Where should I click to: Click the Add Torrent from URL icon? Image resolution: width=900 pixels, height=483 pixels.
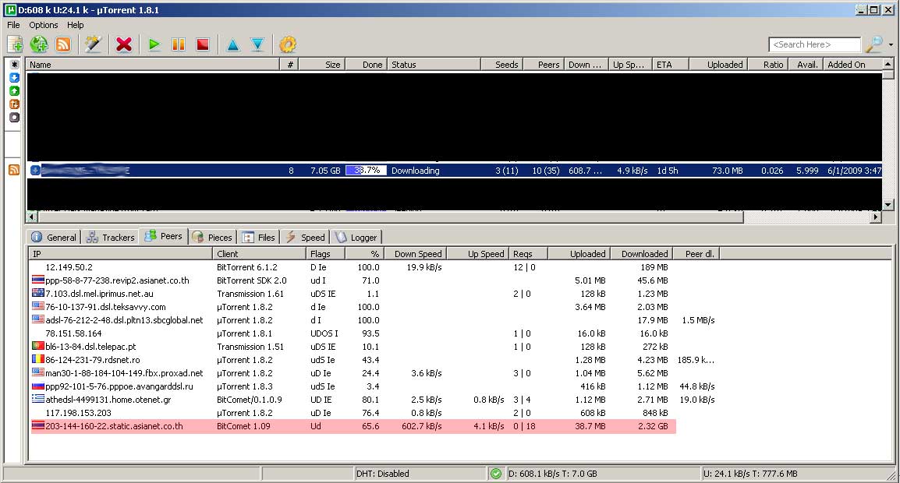pos(39,44)
